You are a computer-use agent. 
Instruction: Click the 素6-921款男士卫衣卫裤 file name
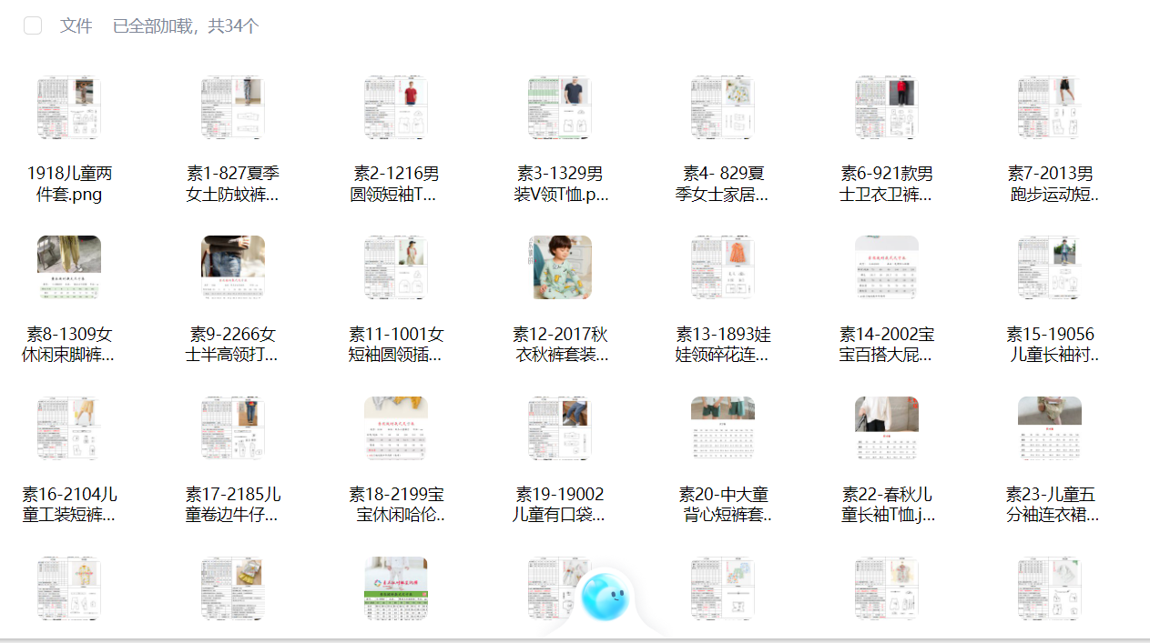[x=887, y=184]
